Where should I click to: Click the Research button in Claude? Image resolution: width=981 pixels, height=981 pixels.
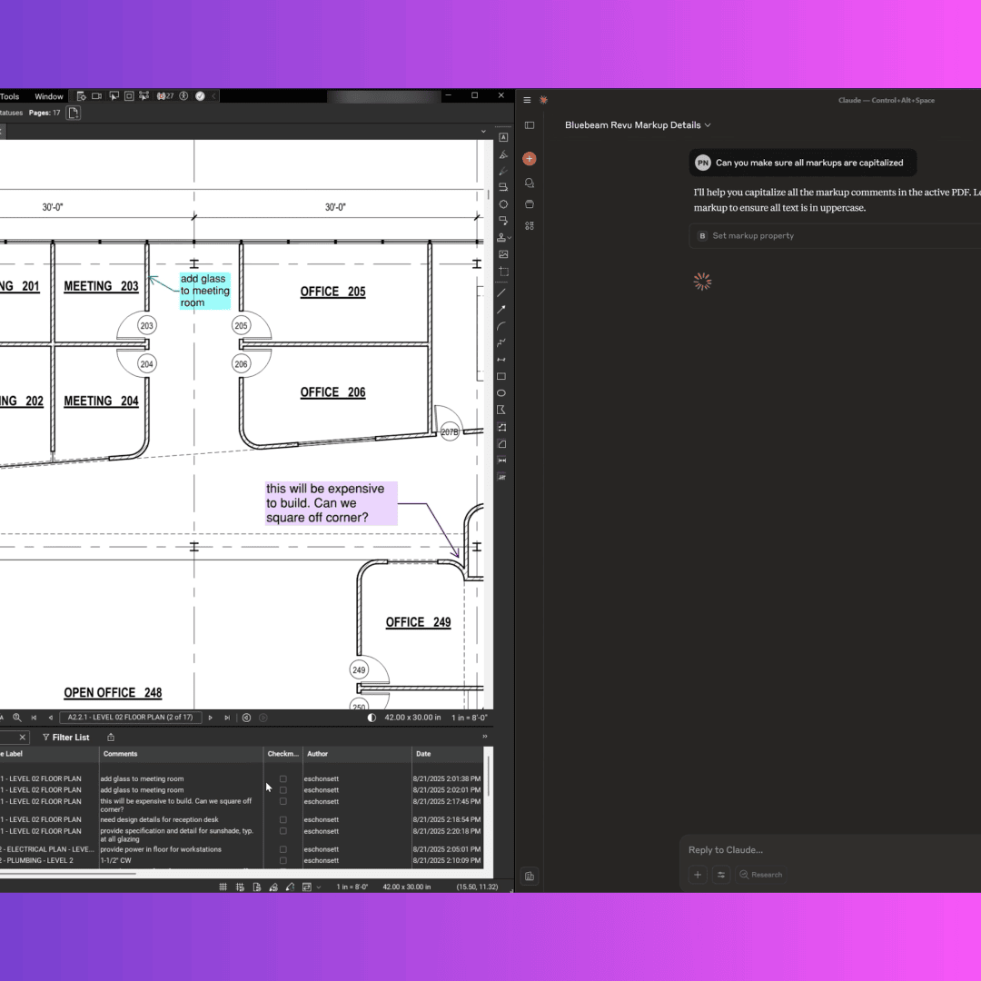pyautogui.click(x=760, y=875)
